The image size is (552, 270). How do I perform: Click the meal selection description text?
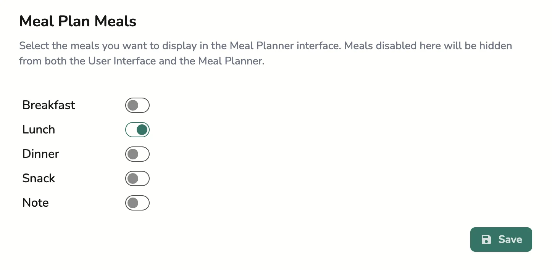pyautogui.click(x=265, y=53)
